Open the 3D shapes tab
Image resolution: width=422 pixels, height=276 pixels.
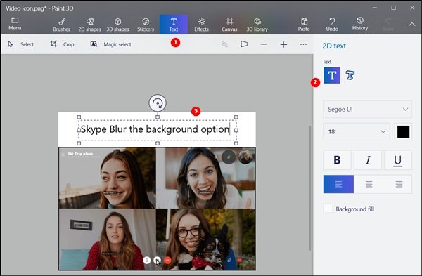117,25
